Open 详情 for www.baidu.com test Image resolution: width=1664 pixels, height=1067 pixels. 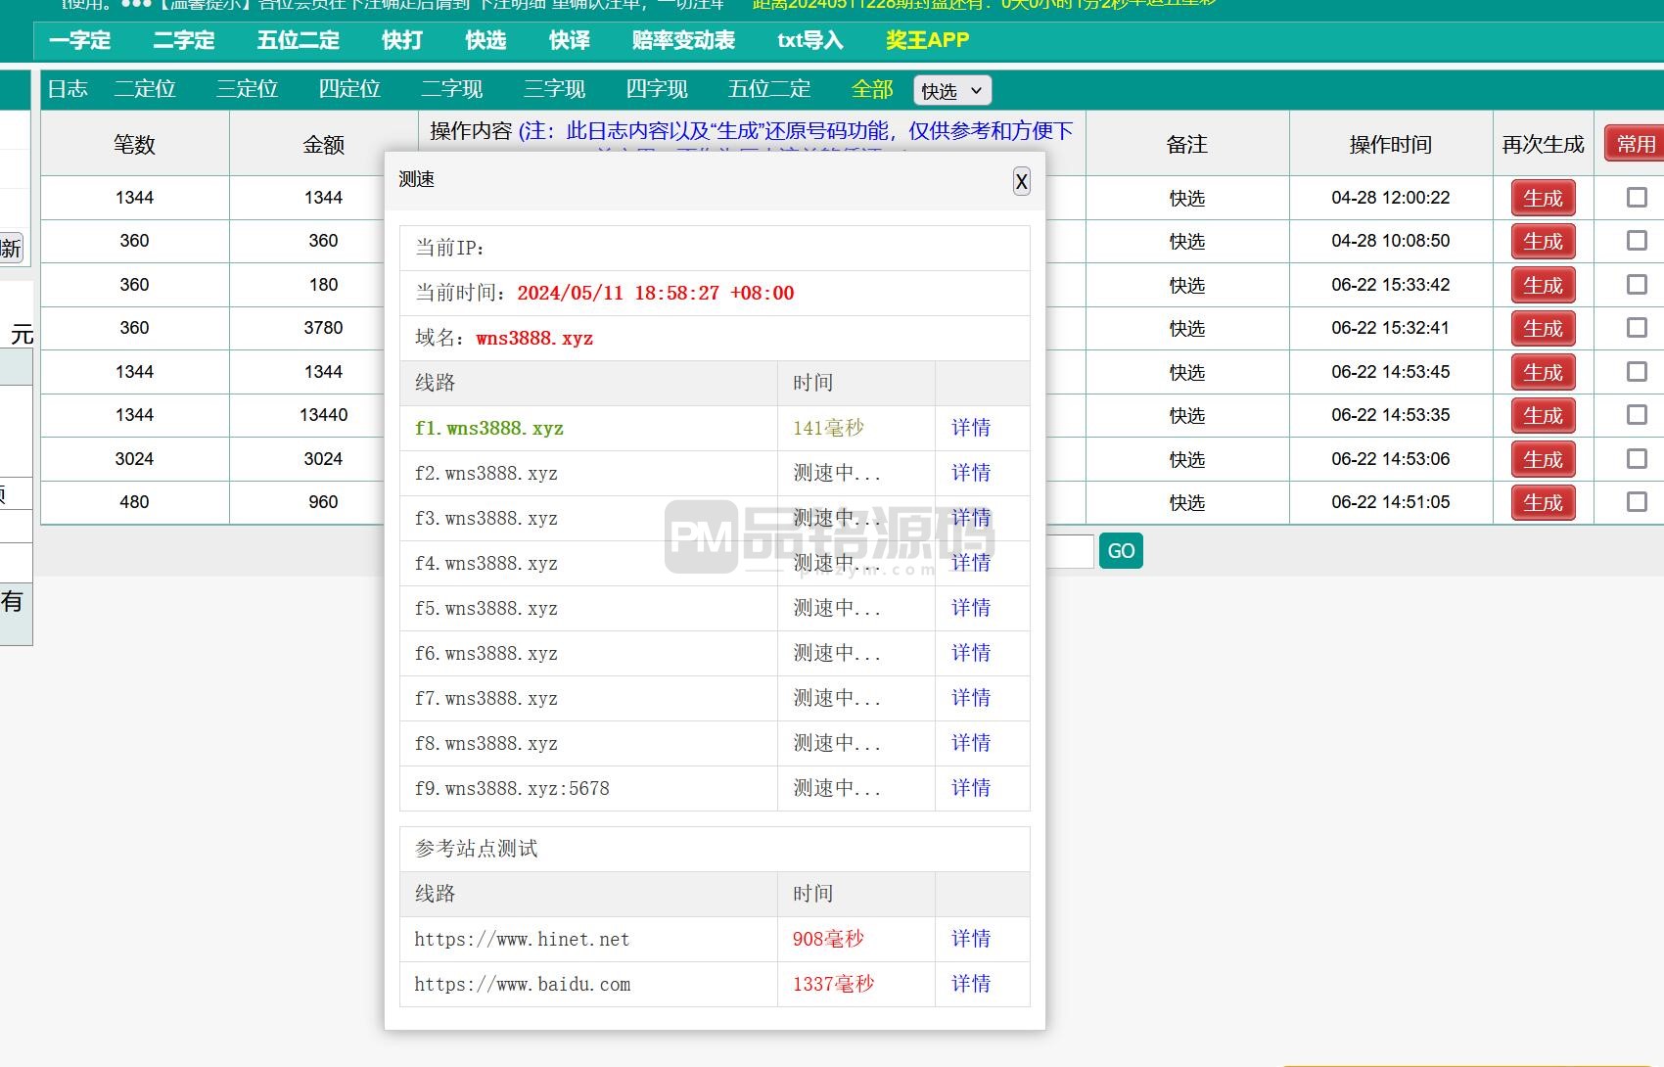(970, 984)
